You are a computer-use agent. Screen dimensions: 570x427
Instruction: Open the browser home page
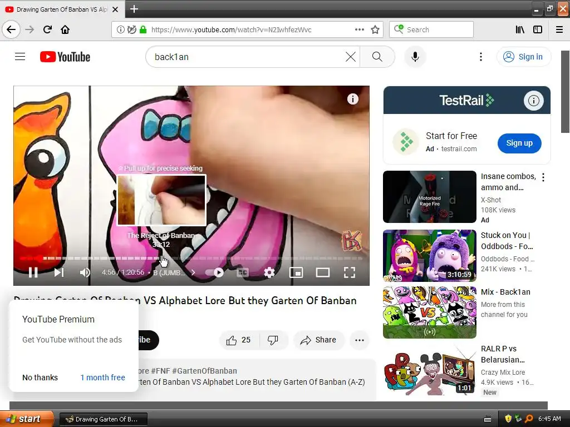pos(65,29)
